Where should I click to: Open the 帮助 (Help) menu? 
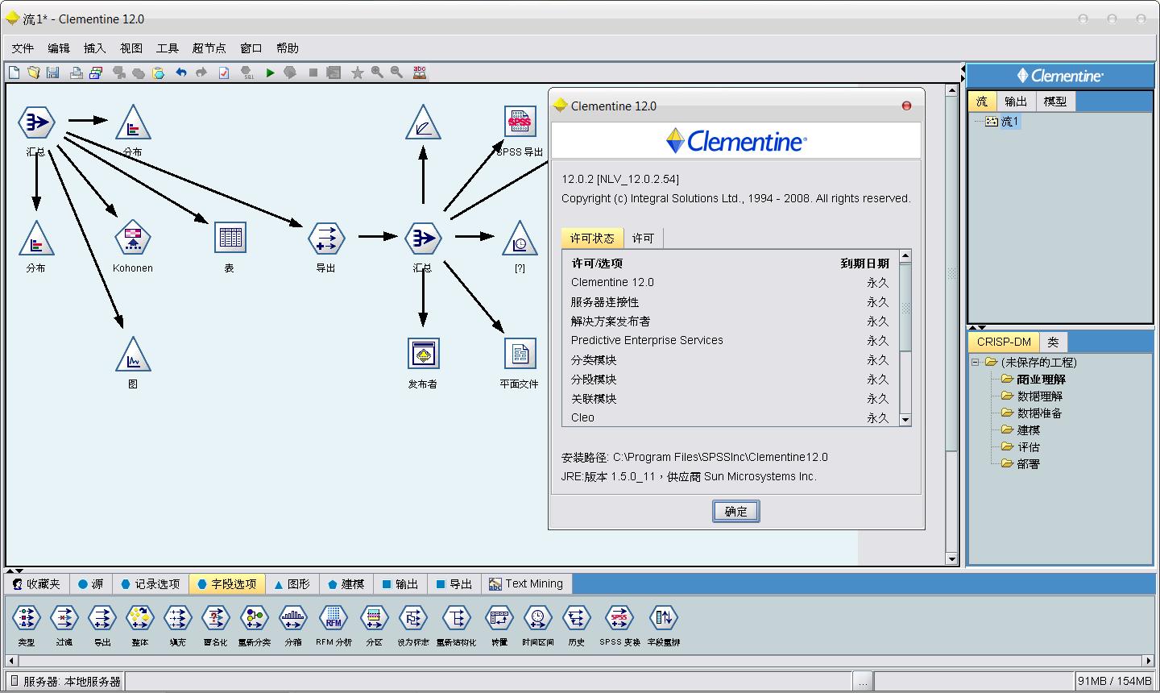pos(288,48)
